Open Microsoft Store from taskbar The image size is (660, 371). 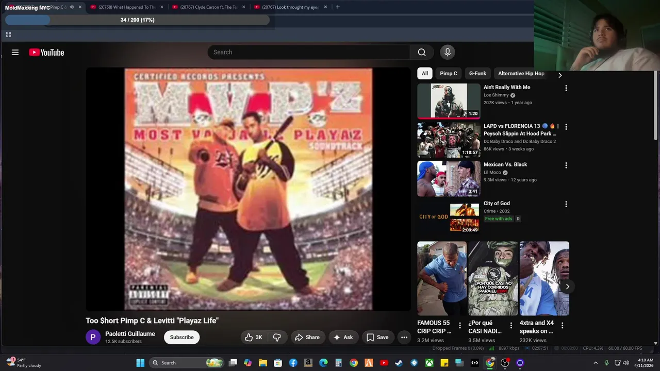point(278,363)
